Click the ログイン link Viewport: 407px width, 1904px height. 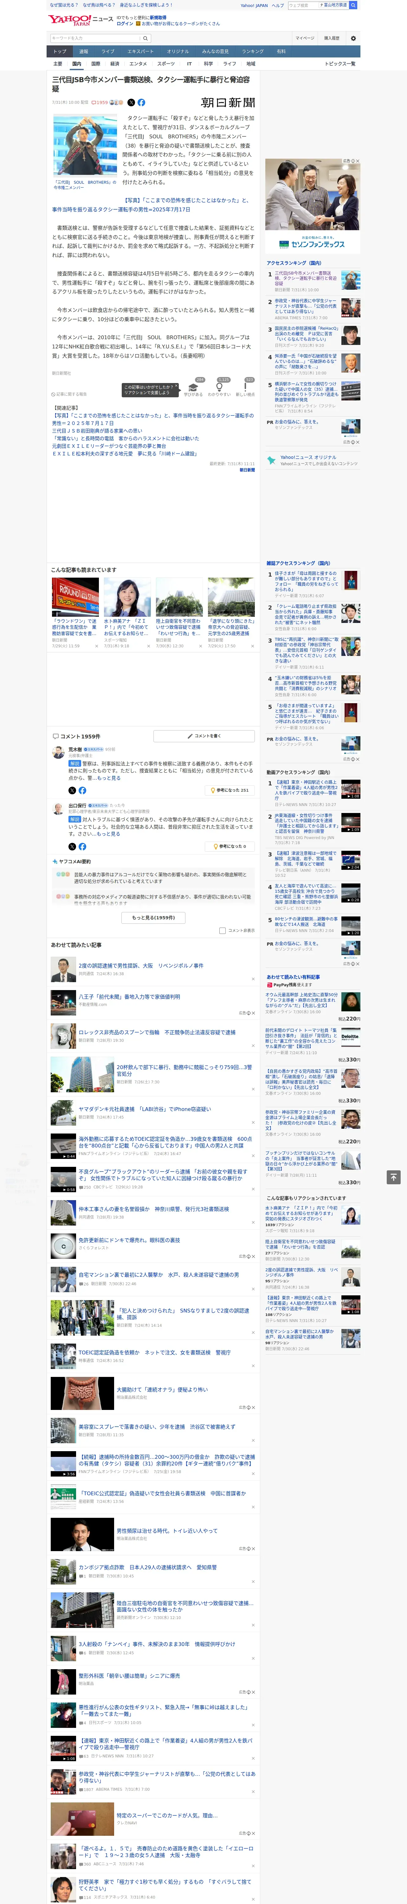(125, 24)
